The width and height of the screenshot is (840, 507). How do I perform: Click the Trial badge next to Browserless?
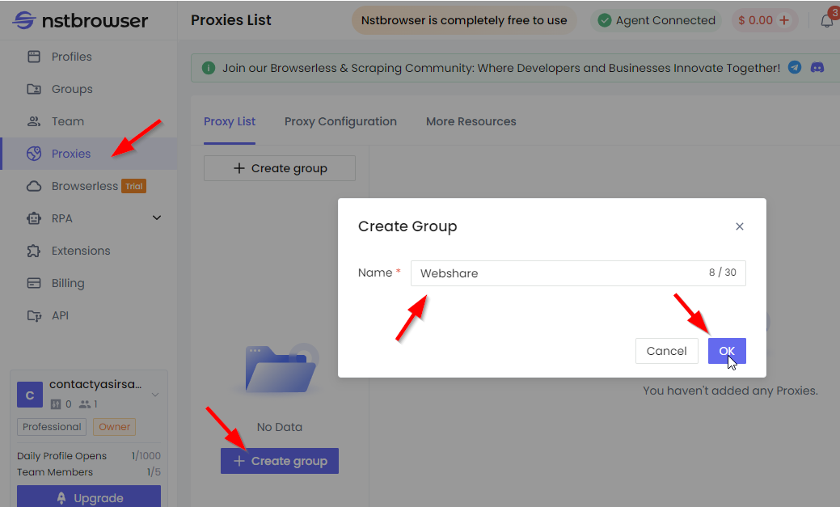coord(134,186)
